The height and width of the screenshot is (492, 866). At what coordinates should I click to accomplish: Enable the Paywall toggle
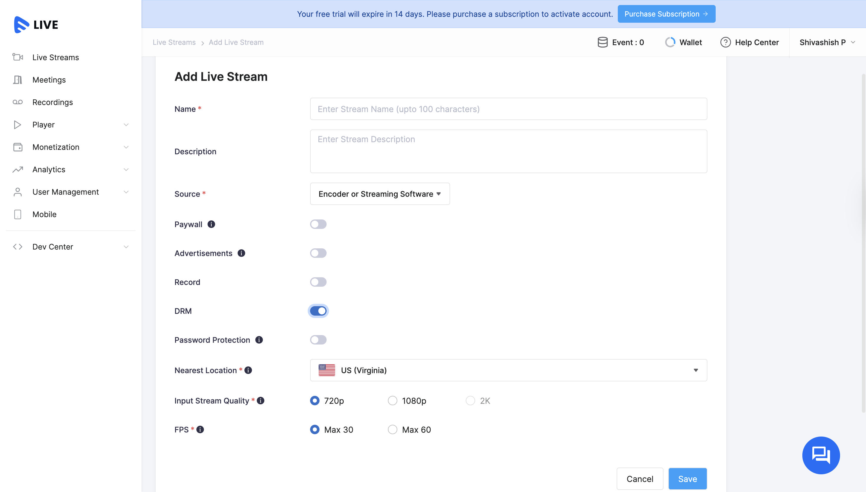318,224
